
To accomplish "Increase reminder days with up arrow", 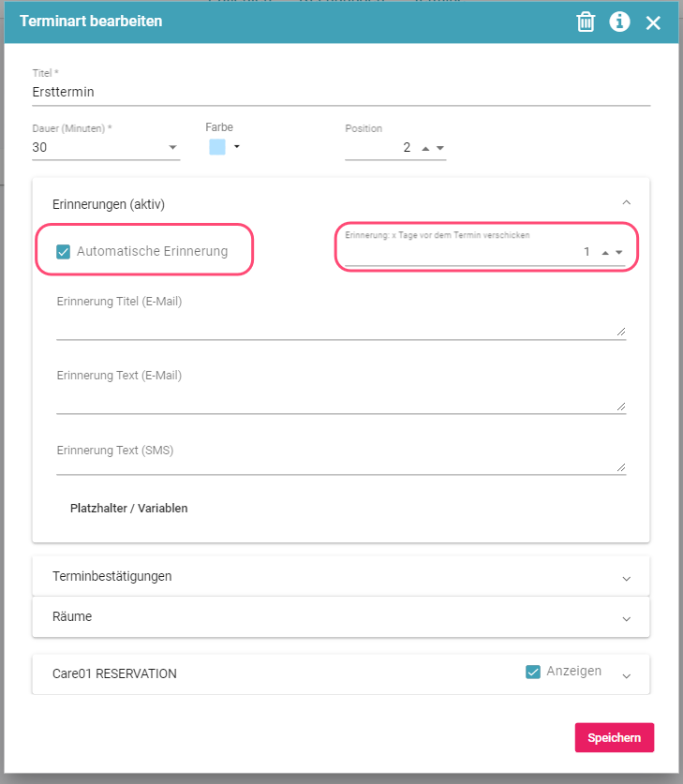I will (x=605, y=253).
